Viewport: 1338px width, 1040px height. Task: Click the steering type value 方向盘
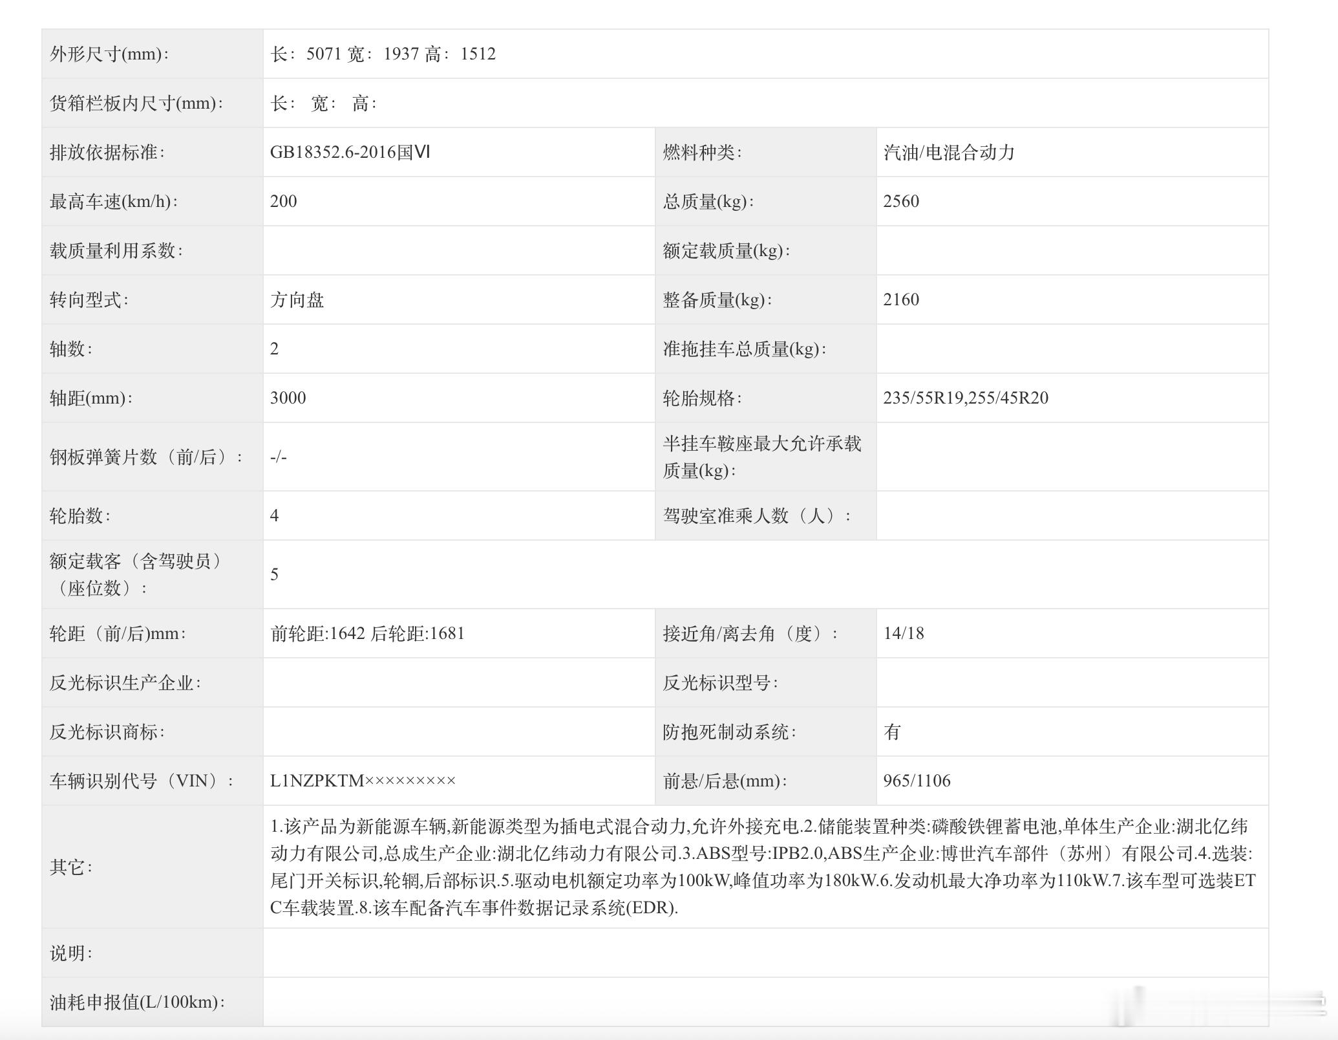click(297, 300)
